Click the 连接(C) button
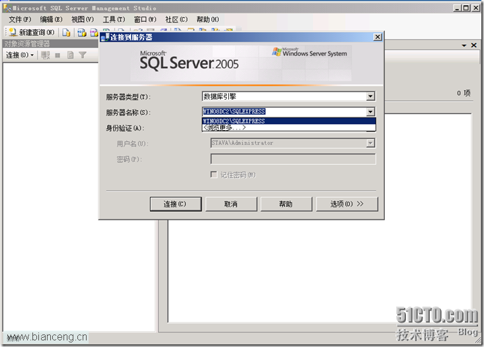Screen dimensions: 484x347 pyautogui.click(x=176, y=204)
